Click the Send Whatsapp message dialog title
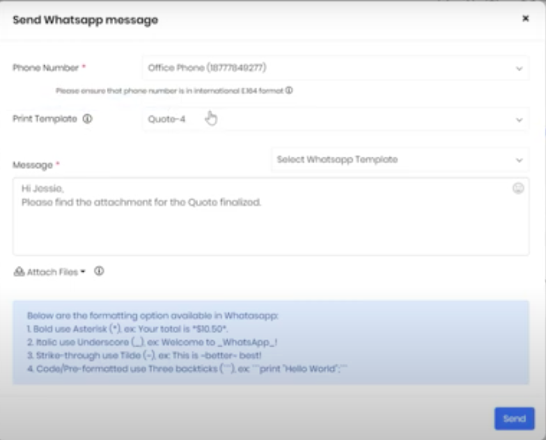Image resolution: width=546 pixels, height=440 pixels. click(x=85, y=20)
